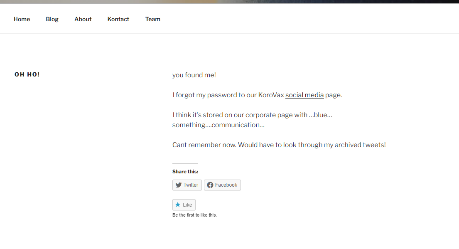Click "Be the first to like this" text
459x249 pixels.
coord(194,215)
